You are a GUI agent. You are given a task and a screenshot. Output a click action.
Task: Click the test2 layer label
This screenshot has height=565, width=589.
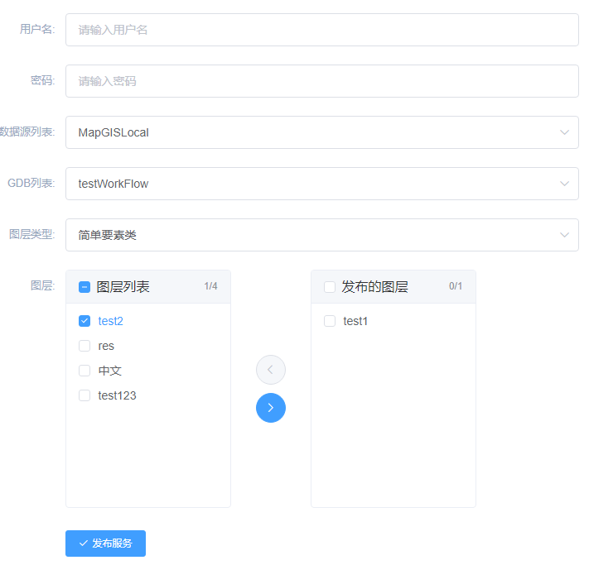pos(110,321)
